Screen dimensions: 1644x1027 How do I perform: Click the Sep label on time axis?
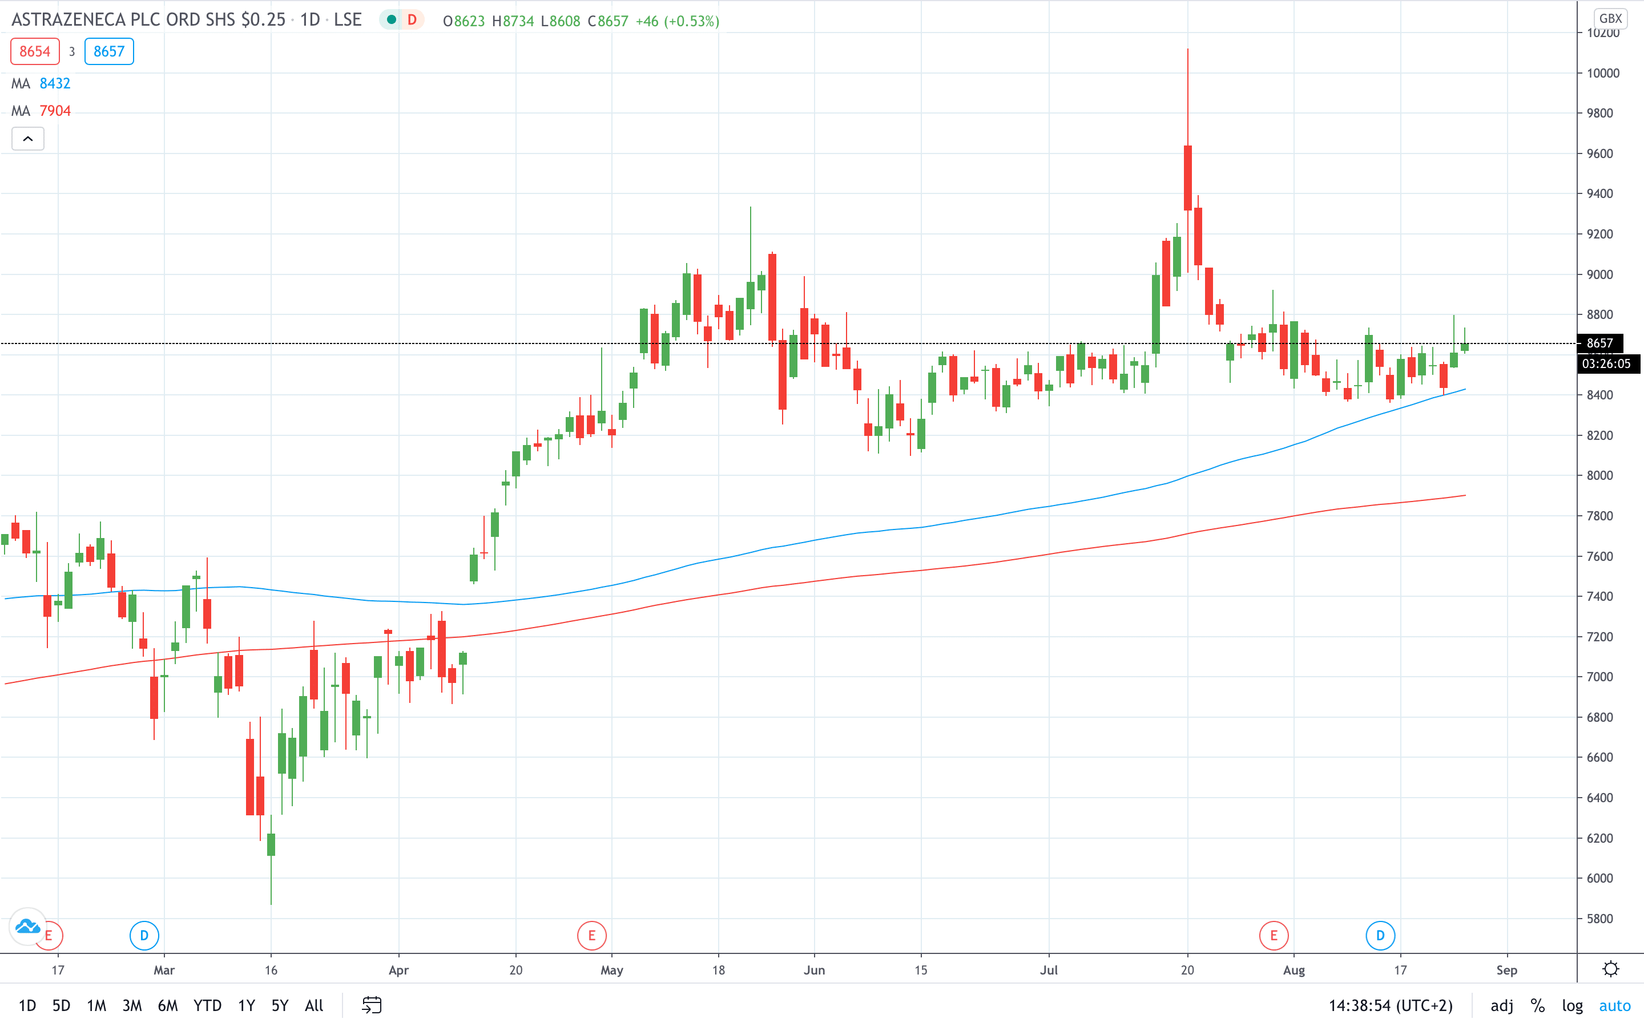pyautogui.click(x=1507, y=970)
